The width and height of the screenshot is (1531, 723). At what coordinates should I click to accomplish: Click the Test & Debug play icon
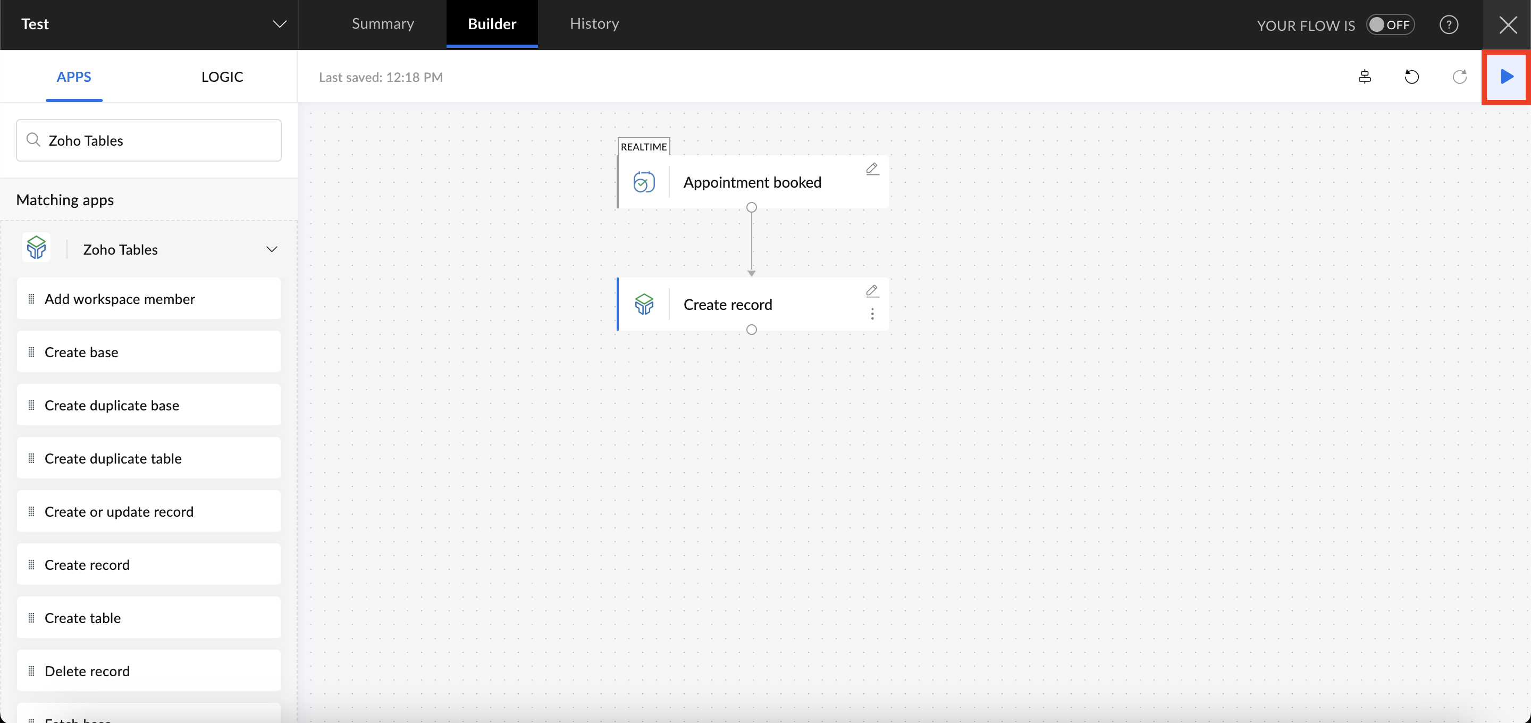pos(1506,77)
